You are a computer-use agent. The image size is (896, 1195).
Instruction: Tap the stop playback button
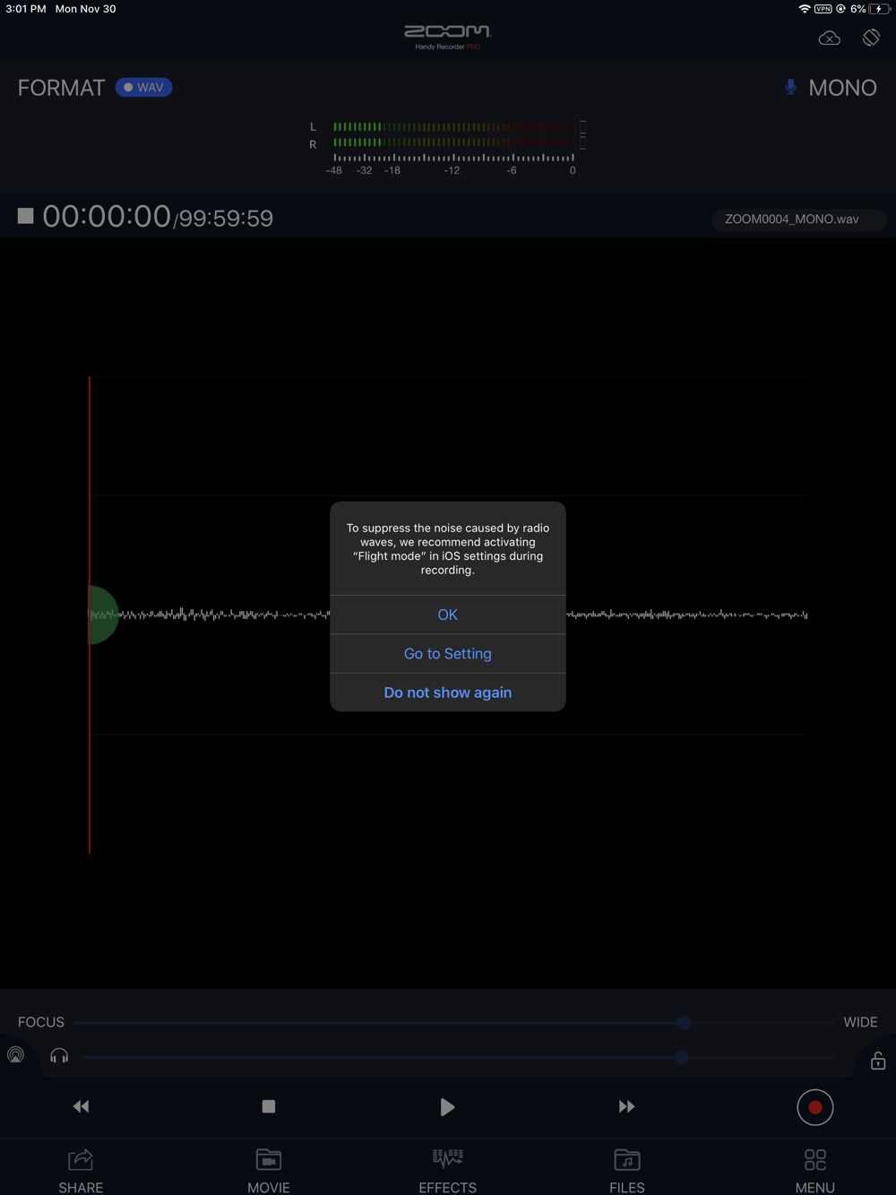[x=268, y=1106]
